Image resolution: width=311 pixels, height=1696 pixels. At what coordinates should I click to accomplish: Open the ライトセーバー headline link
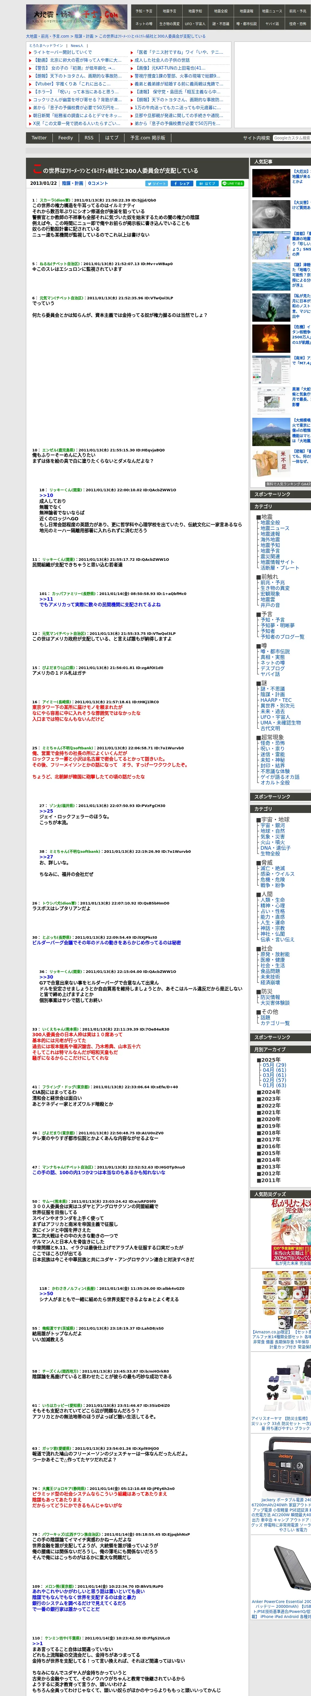(x=62, y=52)
